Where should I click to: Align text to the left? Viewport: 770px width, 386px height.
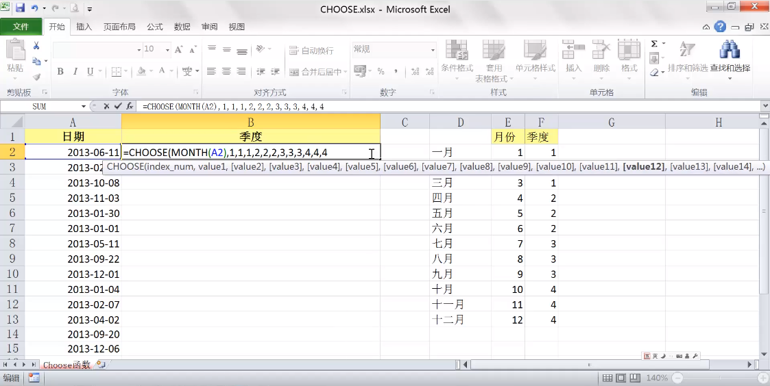tap(212, 72)
